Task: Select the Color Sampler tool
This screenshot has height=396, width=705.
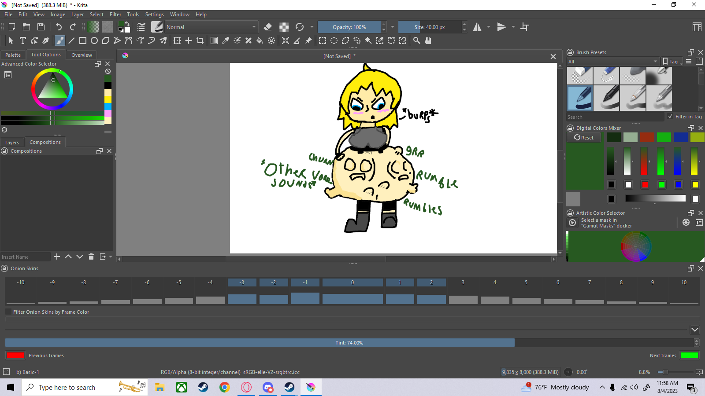Action: 226,40
